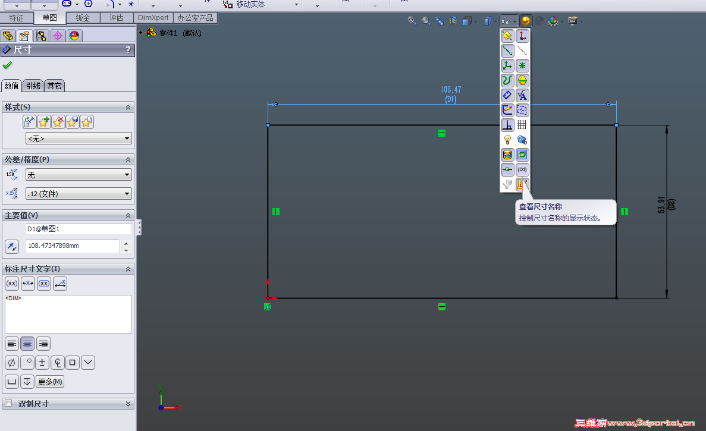This screenshot has height=431, width=706.
Task: Click the add parentheses (xx) button
Action: [x=12, y=284]
